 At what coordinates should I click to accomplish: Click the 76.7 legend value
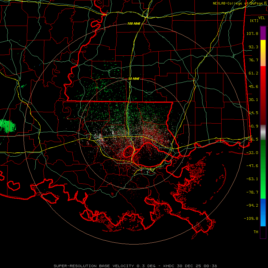[253, 60]
